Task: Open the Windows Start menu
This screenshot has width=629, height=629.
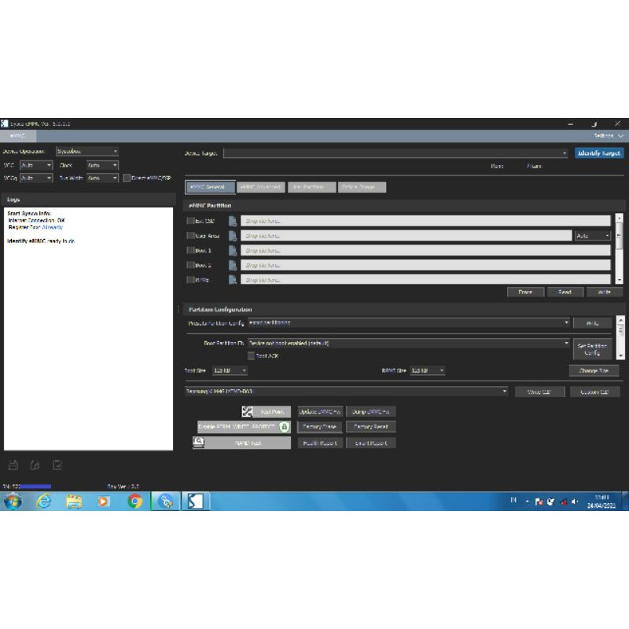Action: coord(13,502)
